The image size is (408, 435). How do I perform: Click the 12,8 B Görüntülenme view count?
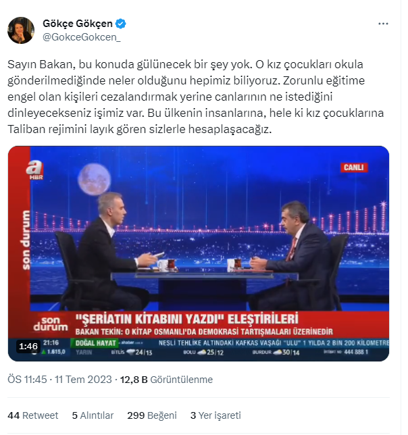[x=166, y=379]
